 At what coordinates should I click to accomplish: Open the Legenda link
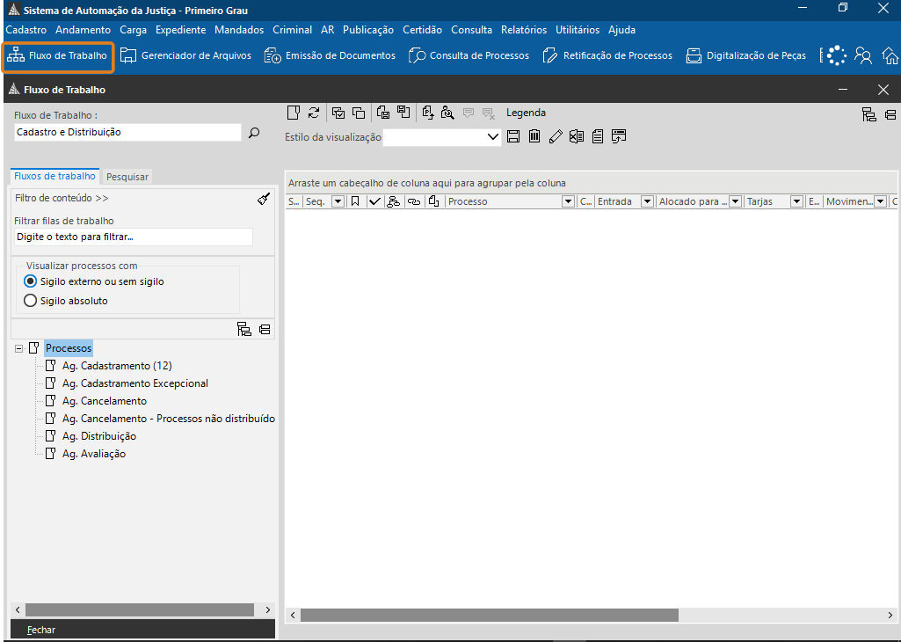(526, 113)
